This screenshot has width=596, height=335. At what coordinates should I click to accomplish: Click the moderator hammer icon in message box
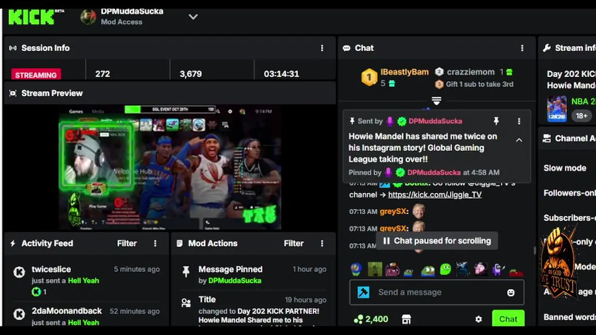[x=364, y=292]
